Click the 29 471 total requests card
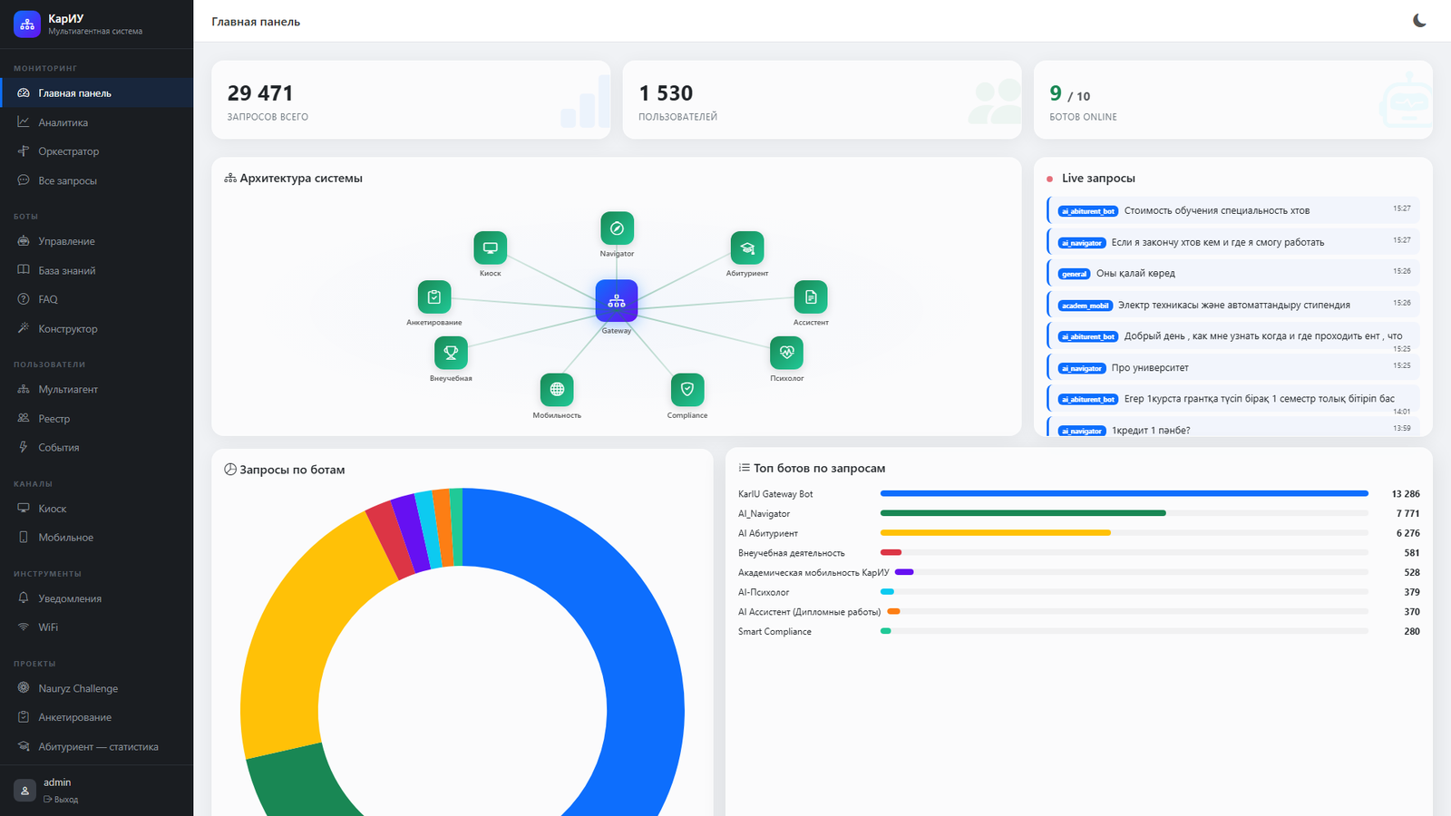Viewport: 1451px width, 816px height. [411, 100]
